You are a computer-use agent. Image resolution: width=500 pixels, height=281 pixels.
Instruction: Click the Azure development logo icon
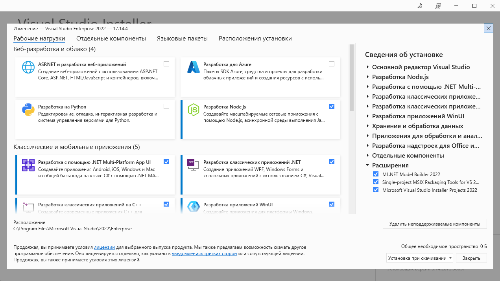[x=194, y=67]
